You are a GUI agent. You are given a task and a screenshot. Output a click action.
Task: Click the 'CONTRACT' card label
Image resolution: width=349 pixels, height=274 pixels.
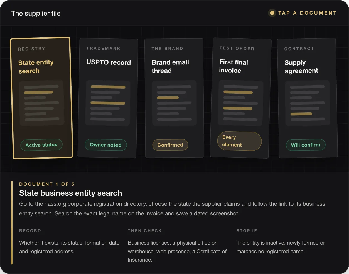pos(299,49)
